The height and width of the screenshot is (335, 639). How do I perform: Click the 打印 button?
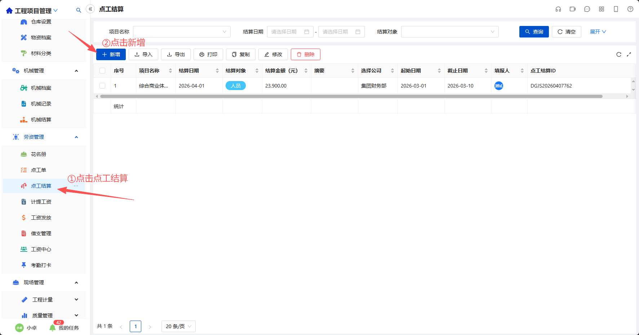(208, 54)
